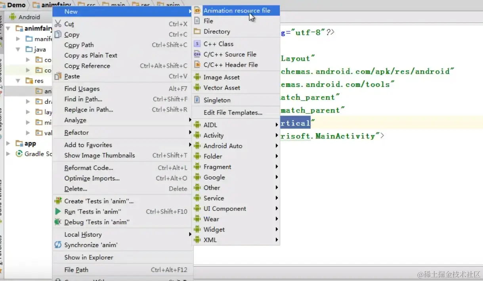The image size is (483, 281).
Task: Expand the Gradle Scripts tree node arrow
Action: (8, 154)
